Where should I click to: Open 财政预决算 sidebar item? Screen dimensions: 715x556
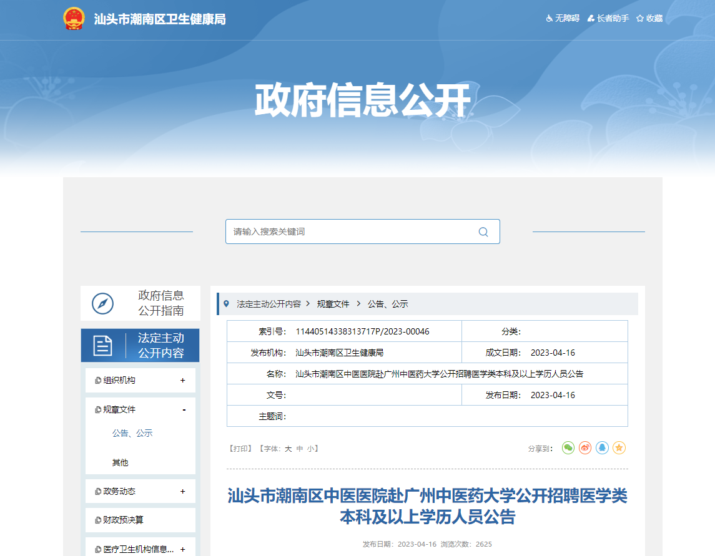123,520
